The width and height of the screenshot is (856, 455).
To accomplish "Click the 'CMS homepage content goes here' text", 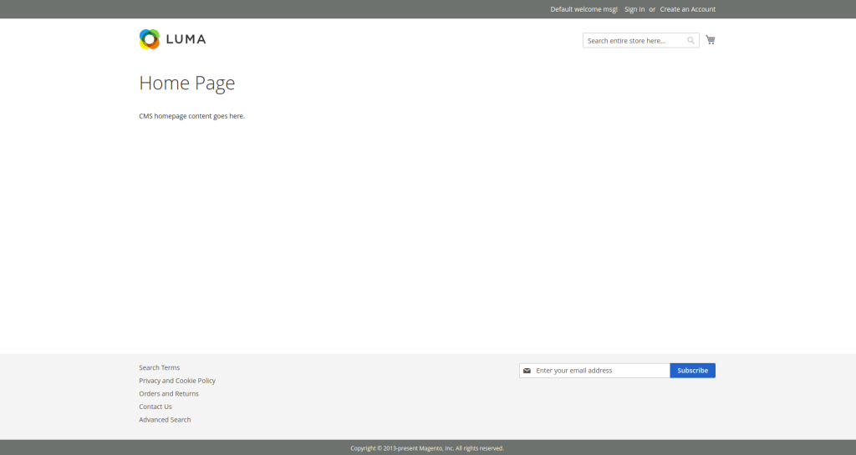I will click(x=191, y=116).
